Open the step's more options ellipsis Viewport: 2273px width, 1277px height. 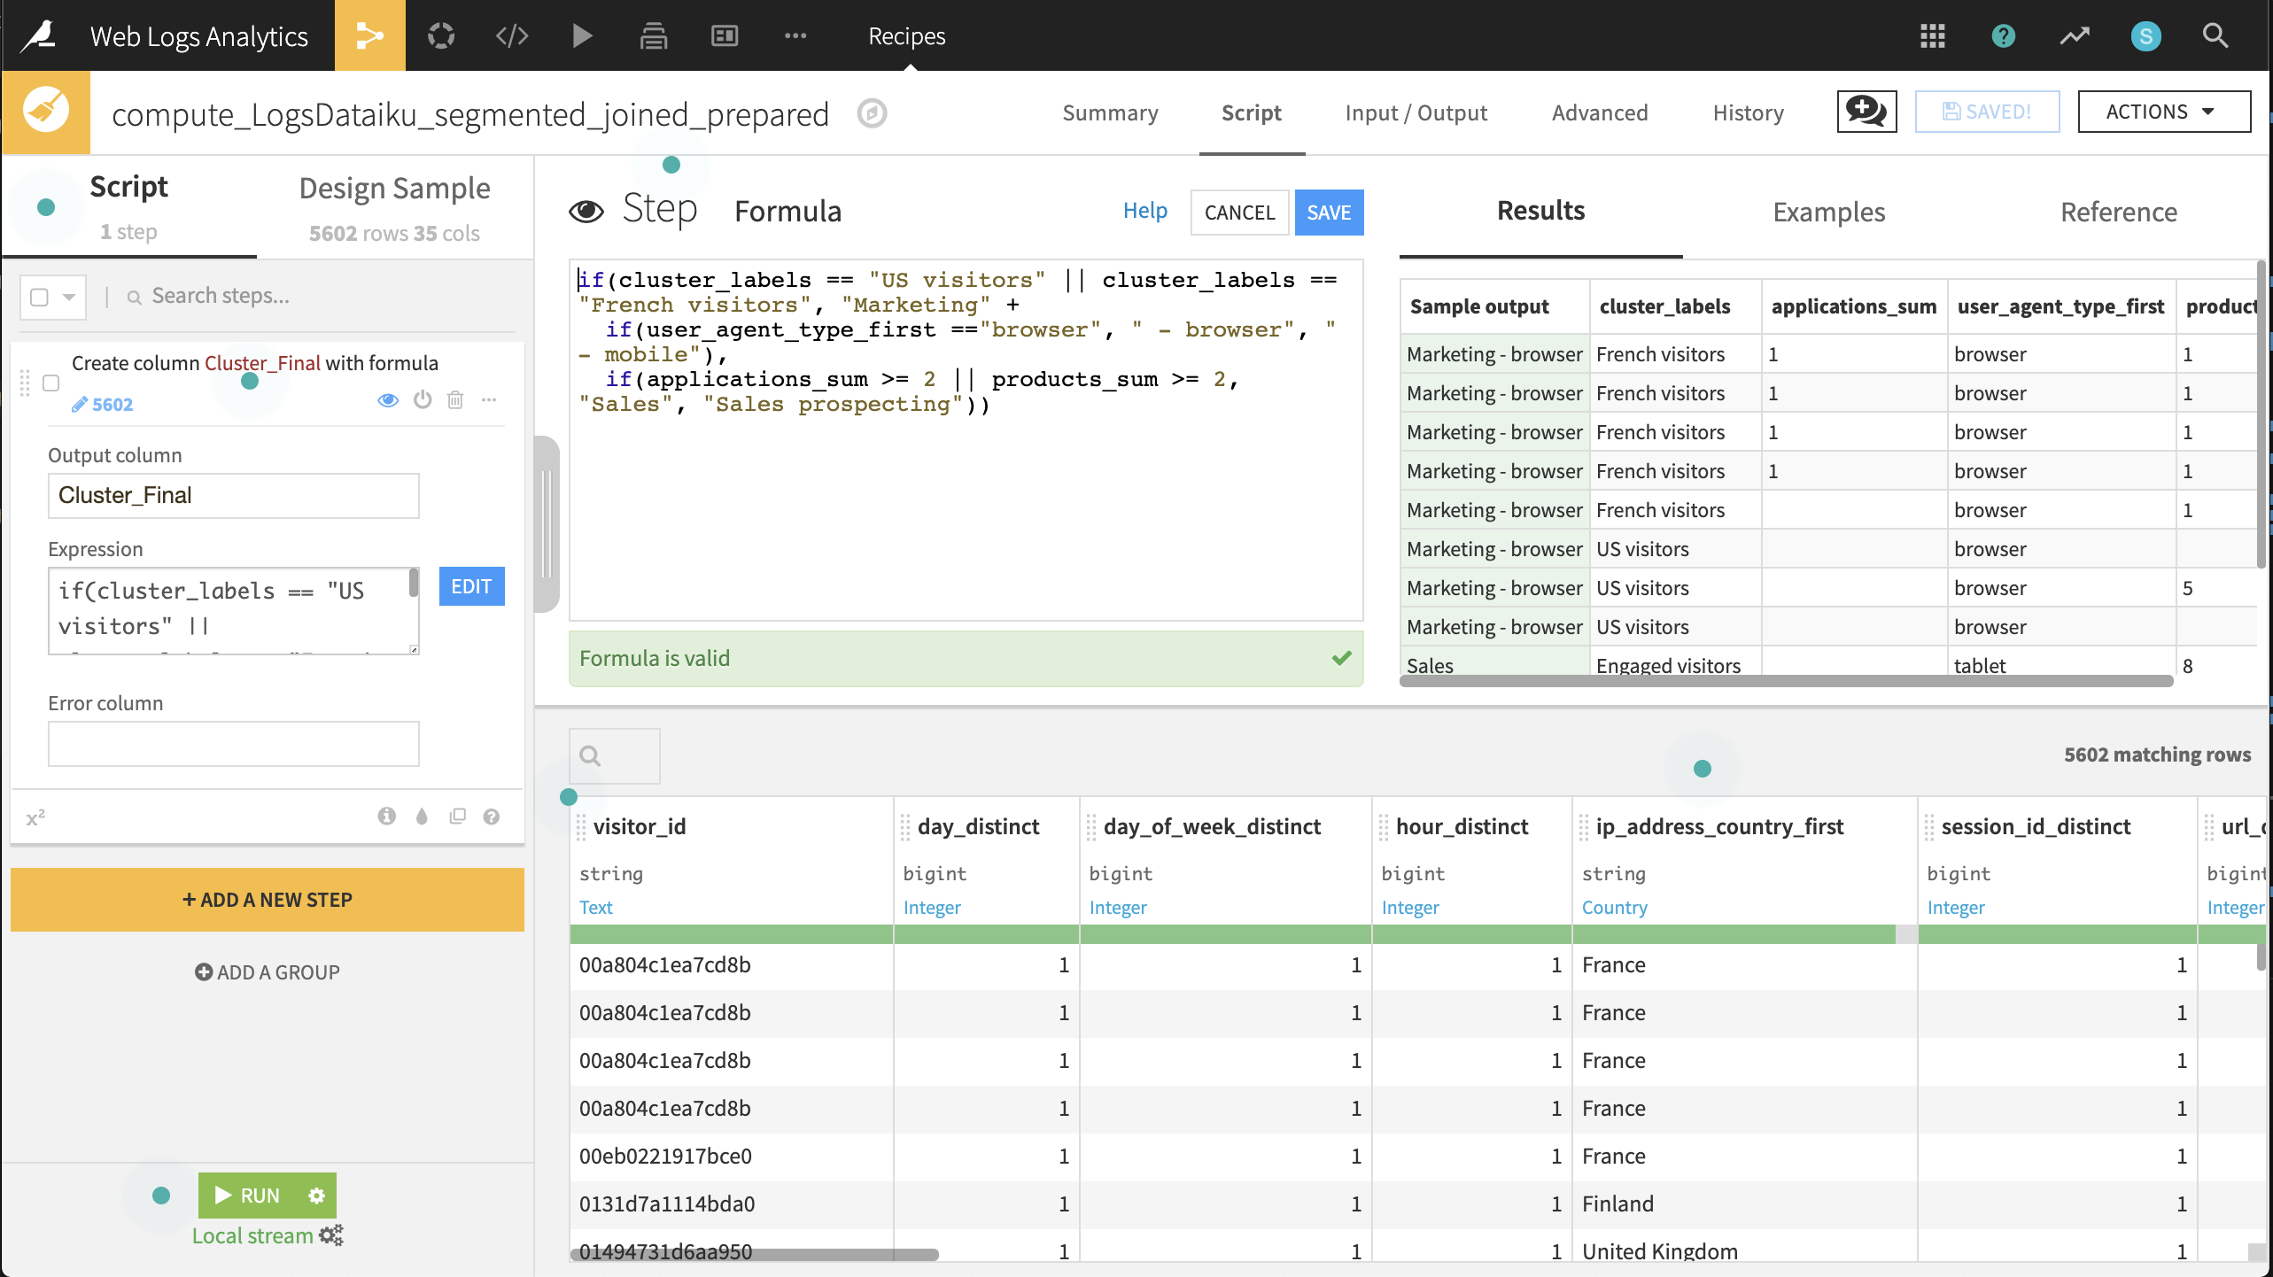489,400
